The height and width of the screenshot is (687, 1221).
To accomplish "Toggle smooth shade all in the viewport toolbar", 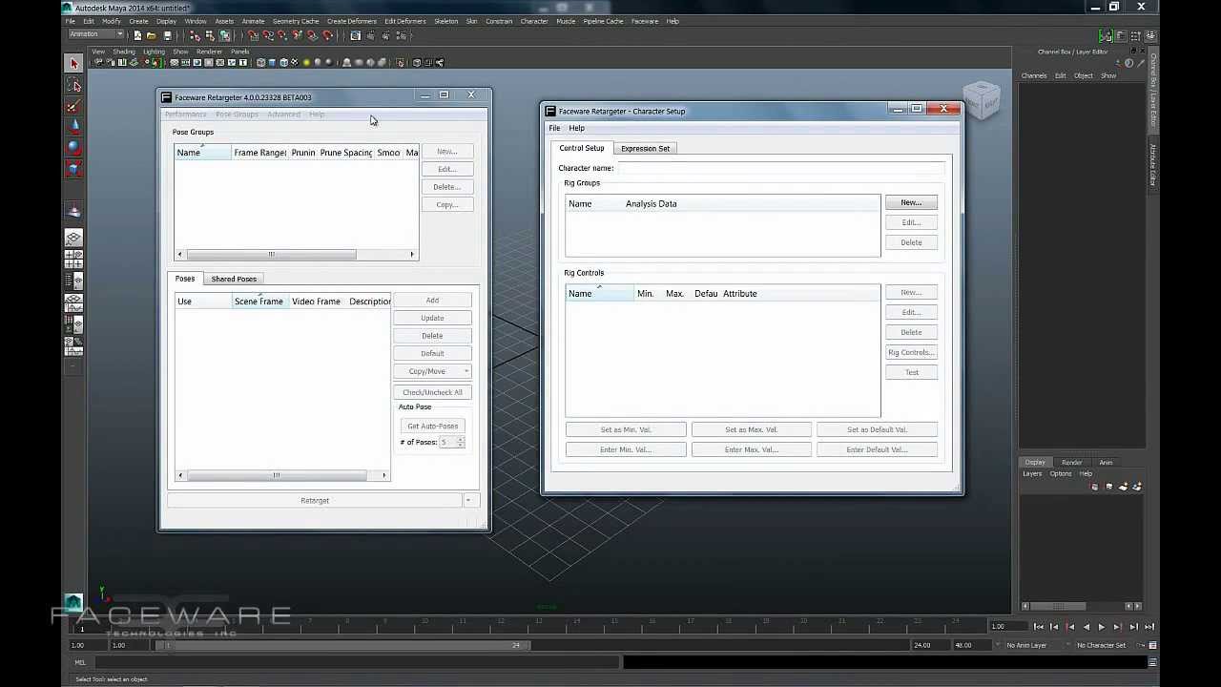I will click(272, 63).
